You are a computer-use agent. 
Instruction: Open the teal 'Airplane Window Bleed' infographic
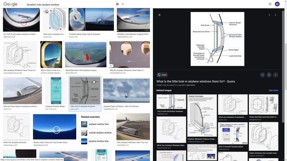(x=56, y=91)
